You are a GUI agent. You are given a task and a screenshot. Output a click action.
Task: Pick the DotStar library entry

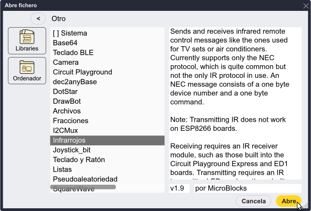point(107,91)
